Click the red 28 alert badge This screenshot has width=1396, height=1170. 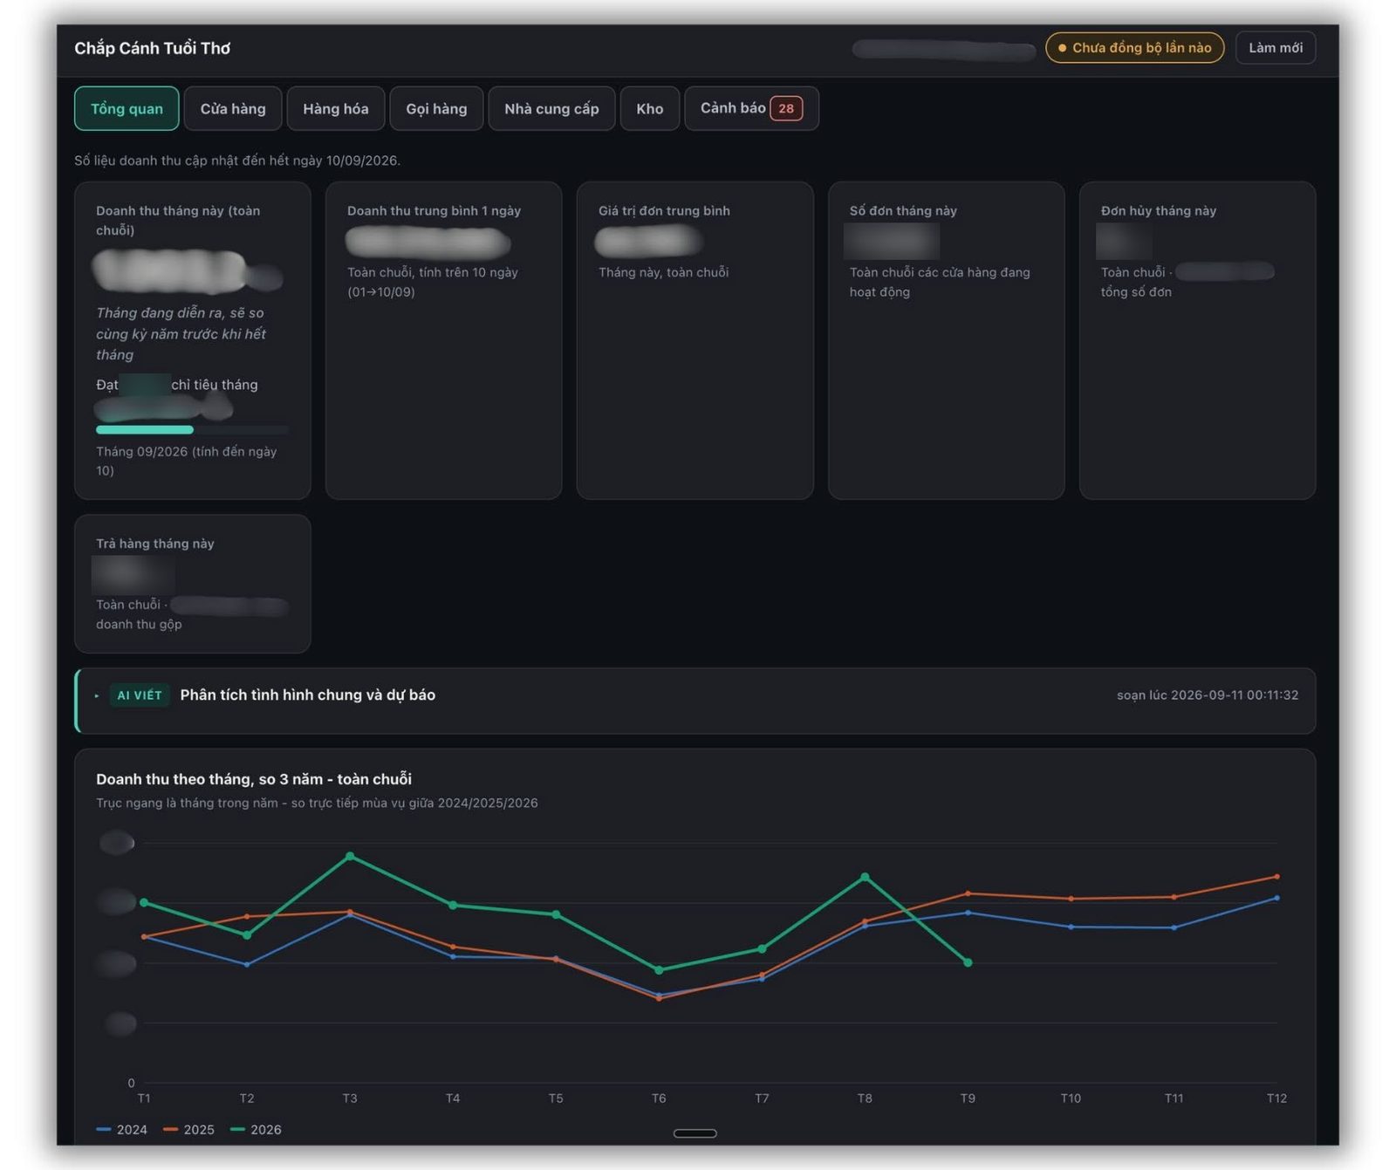tap(786, 108)
